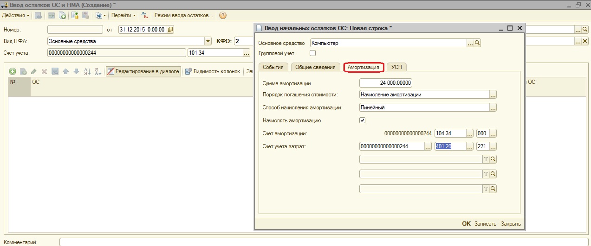
Task: Switch to the События tab
Action: point(273,67)
